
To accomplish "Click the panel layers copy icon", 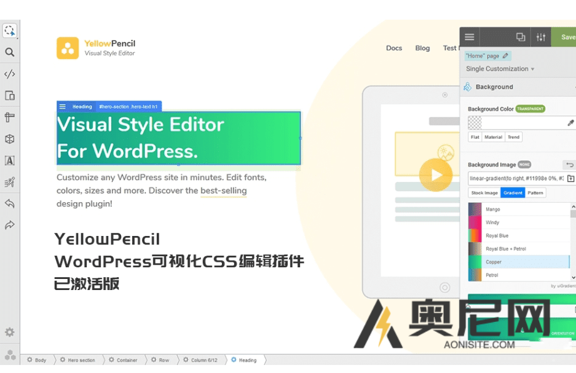I will click(521, 37).
